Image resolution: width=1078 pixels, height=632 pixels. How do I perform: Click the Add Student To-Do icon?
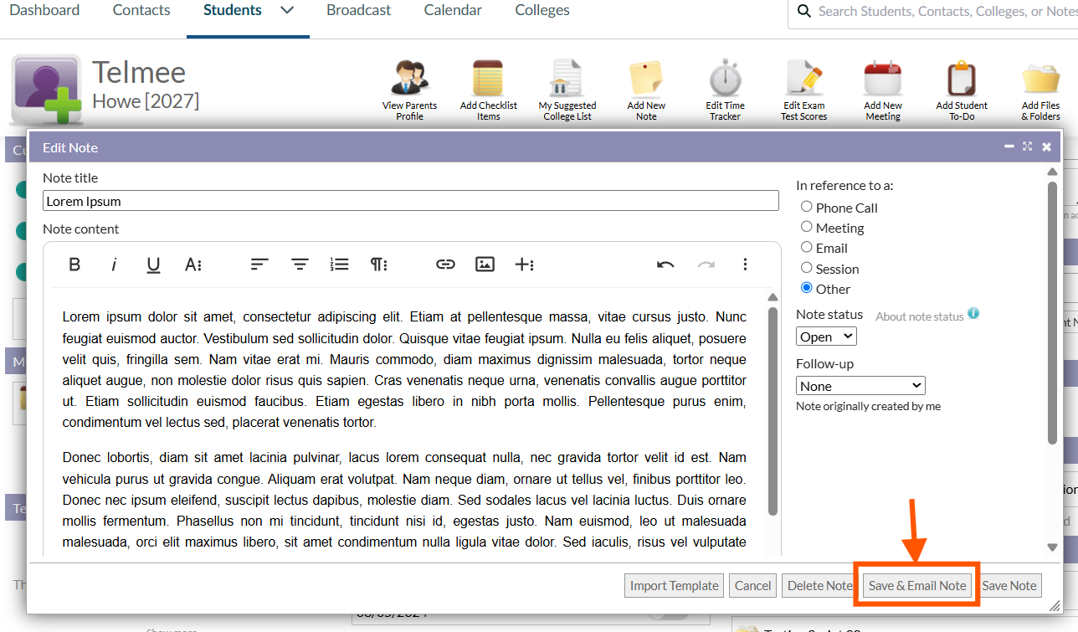[x=961, y=80]
